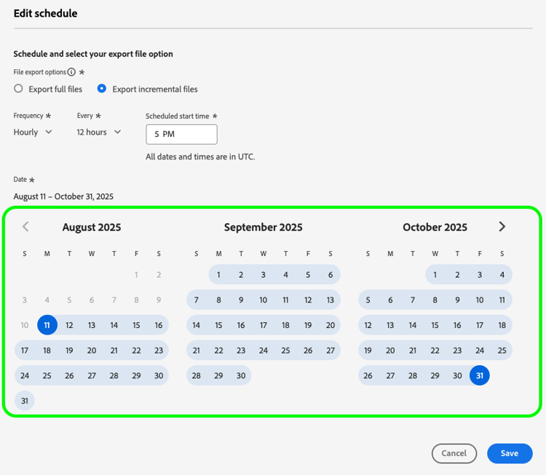Select Export incremental files radio option

102,89
